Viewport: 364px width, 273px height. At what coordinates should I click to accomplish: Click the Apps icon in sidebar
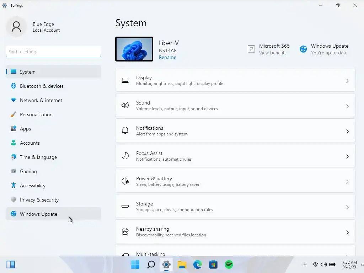[x=14, y=128]
